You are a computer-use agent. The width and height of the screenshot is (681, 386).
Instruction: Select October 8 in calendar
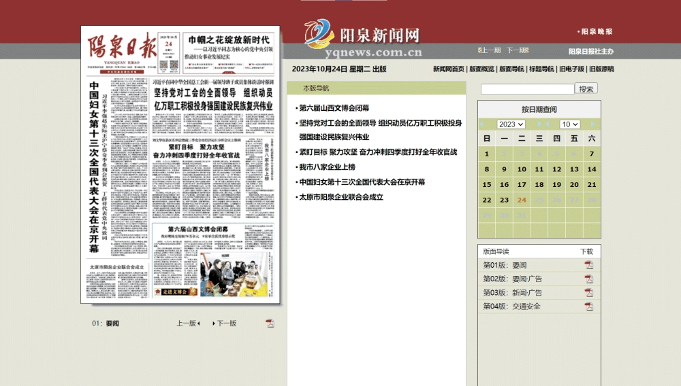[x=487, y=169]
